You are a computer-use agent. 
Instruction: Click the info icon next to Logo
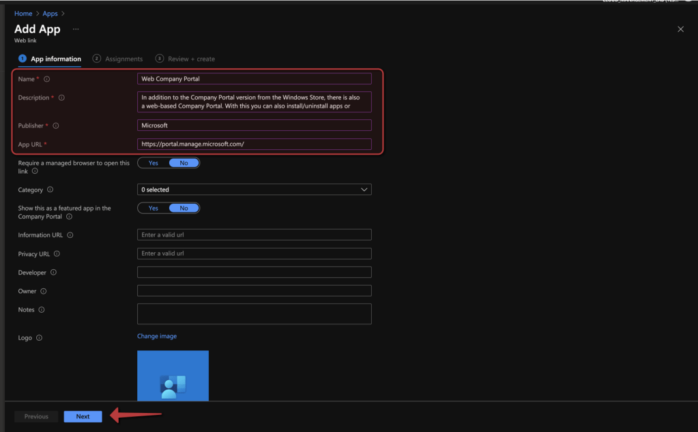[39, 338]
